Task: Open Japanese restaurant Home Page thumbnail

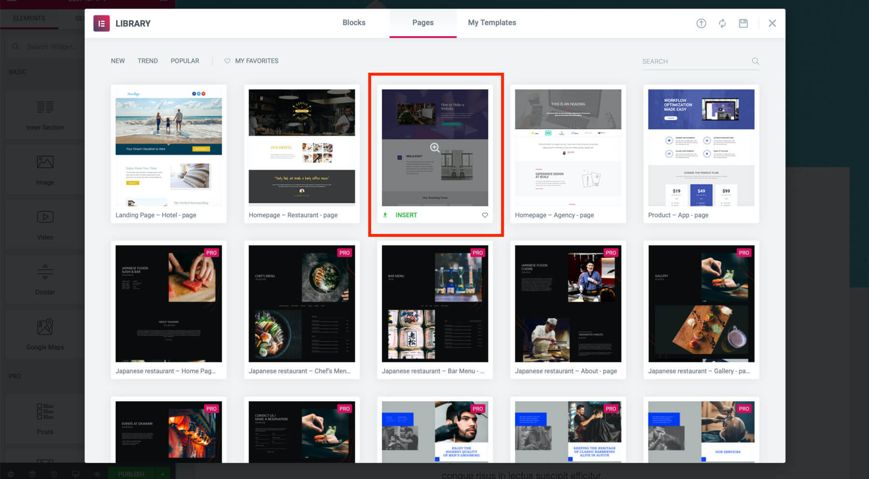Action: click(168, 304)
